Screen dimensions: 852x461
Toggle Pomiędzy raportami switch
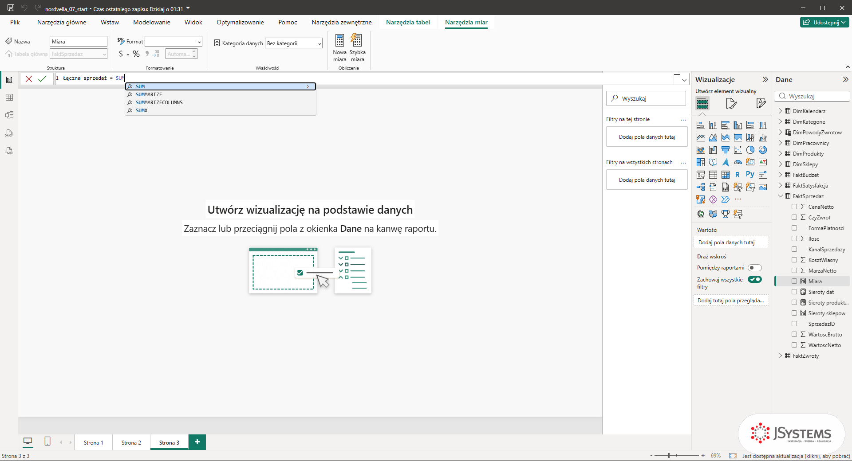(x=755, y=268)
